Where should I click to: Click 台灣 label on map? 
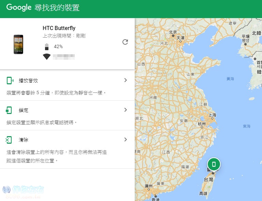[x=208, y=180]
